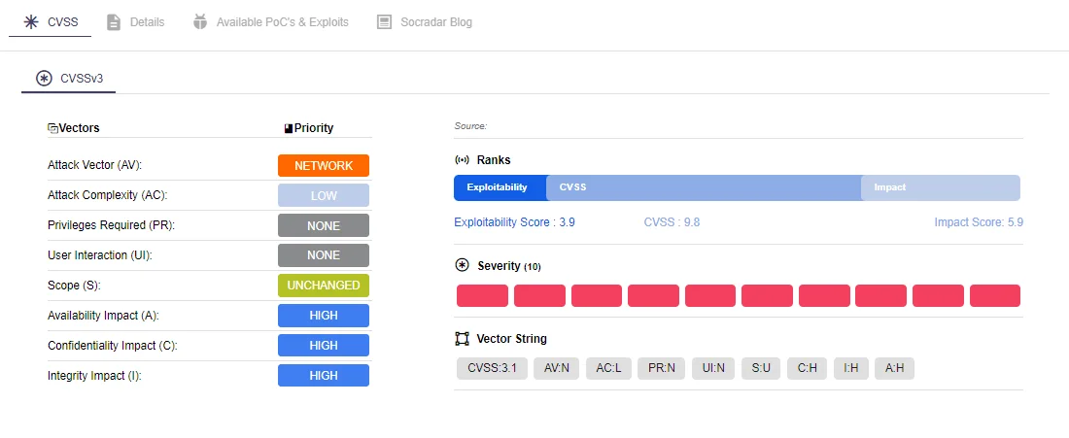This screenshot has height=438, width=1069.
Task: Select the UNCHANGED scope badge
Action: 324,286
